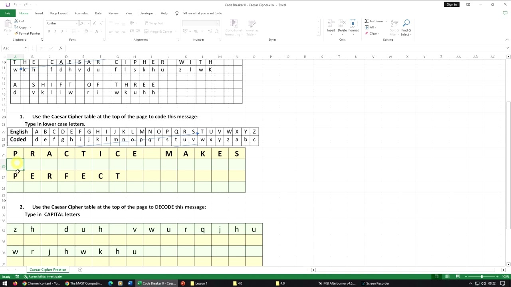Viewport: 511px width, 287px height.
Task: Open the View ribbon tab
Action: click(x=129, y=13)
